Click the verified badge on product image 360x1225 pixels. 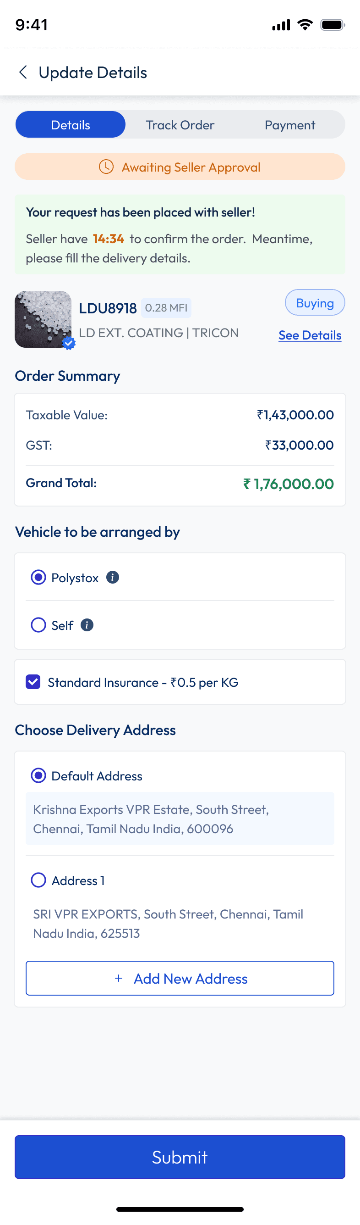tap(69, 343)
